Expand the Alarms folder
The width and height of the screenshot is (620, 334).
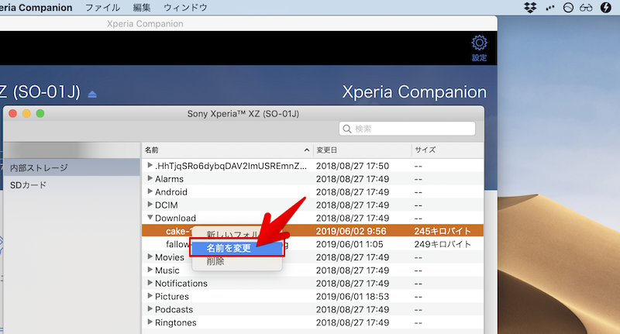point(150,179)
